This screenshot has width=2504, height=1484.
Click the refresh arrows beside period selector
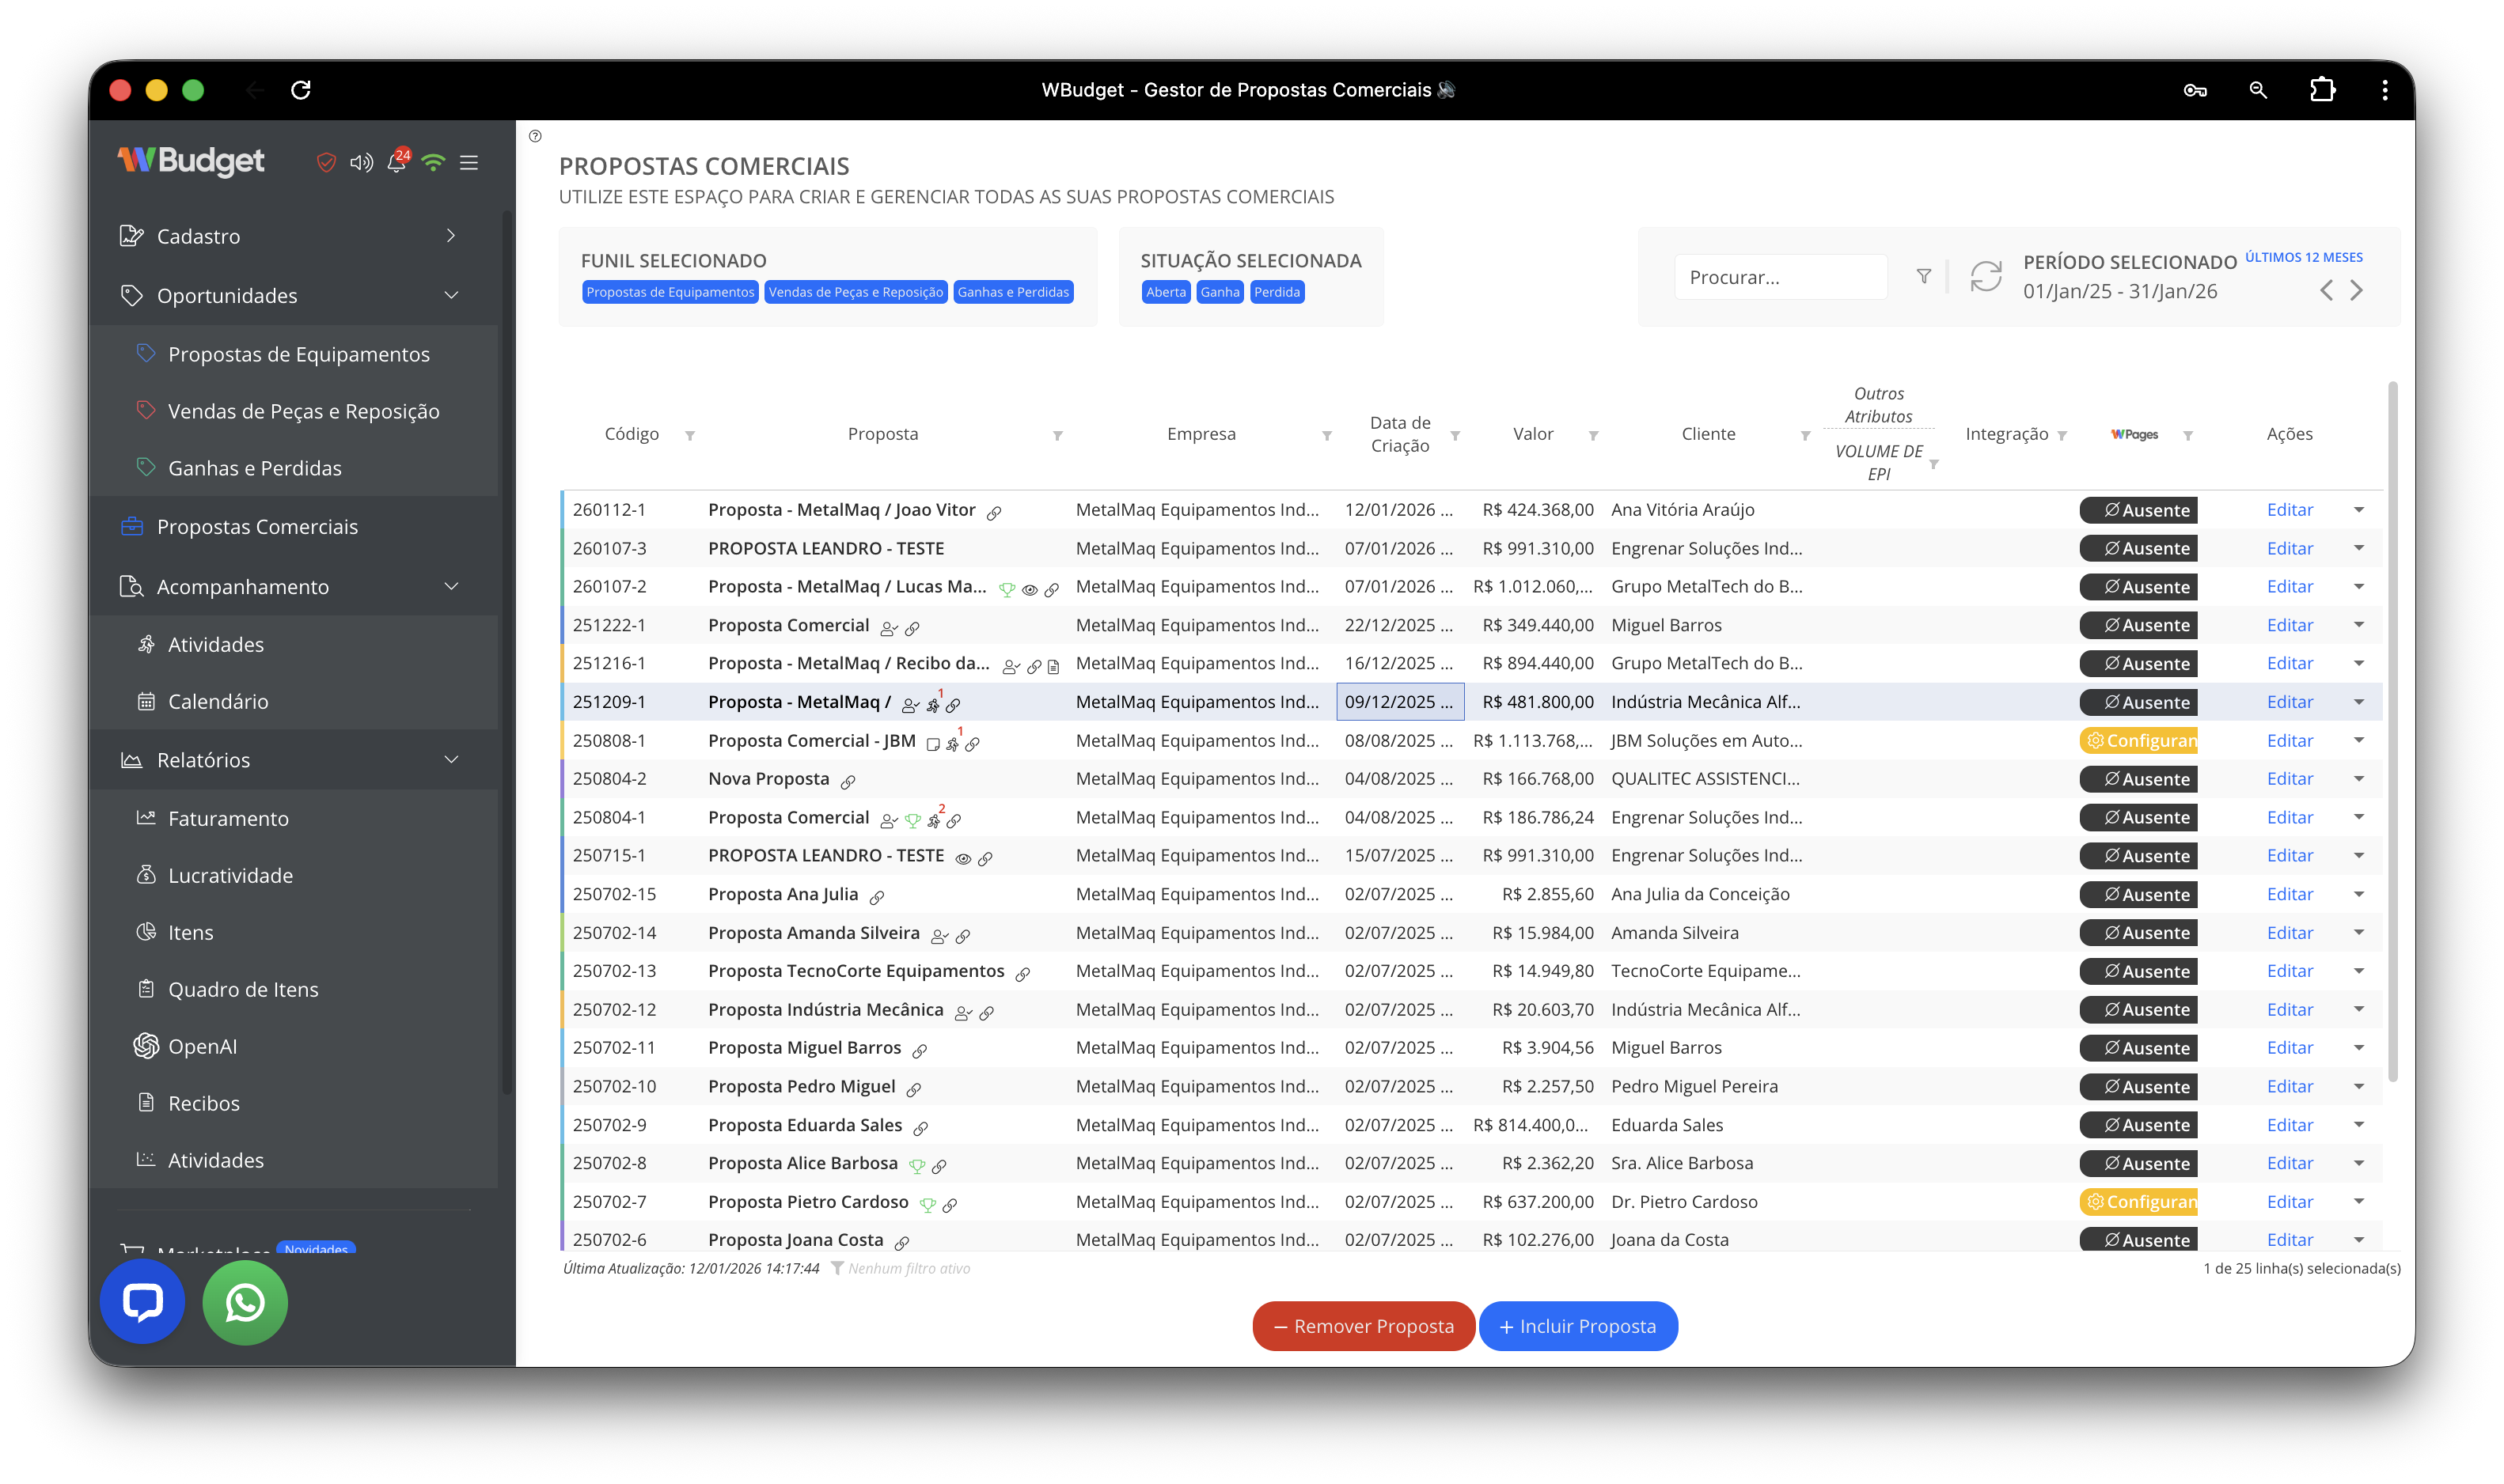[x=1986, y=277]
